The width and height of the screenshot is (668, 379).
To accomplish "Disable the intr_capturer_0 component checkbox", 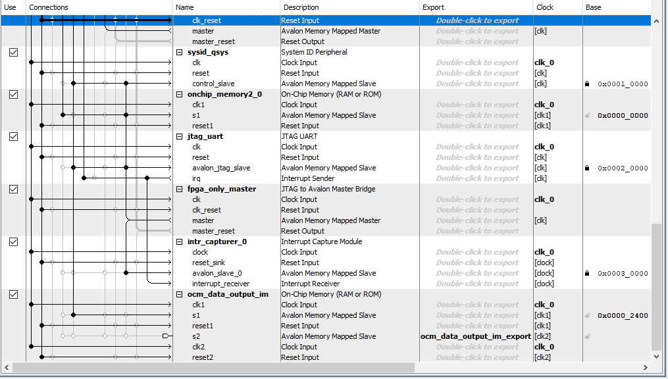I will pos(14,241).
